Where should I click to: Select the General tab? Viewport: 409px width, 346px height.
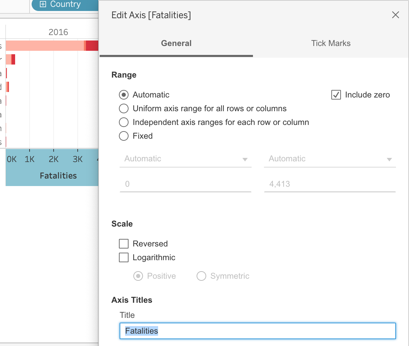176,43
